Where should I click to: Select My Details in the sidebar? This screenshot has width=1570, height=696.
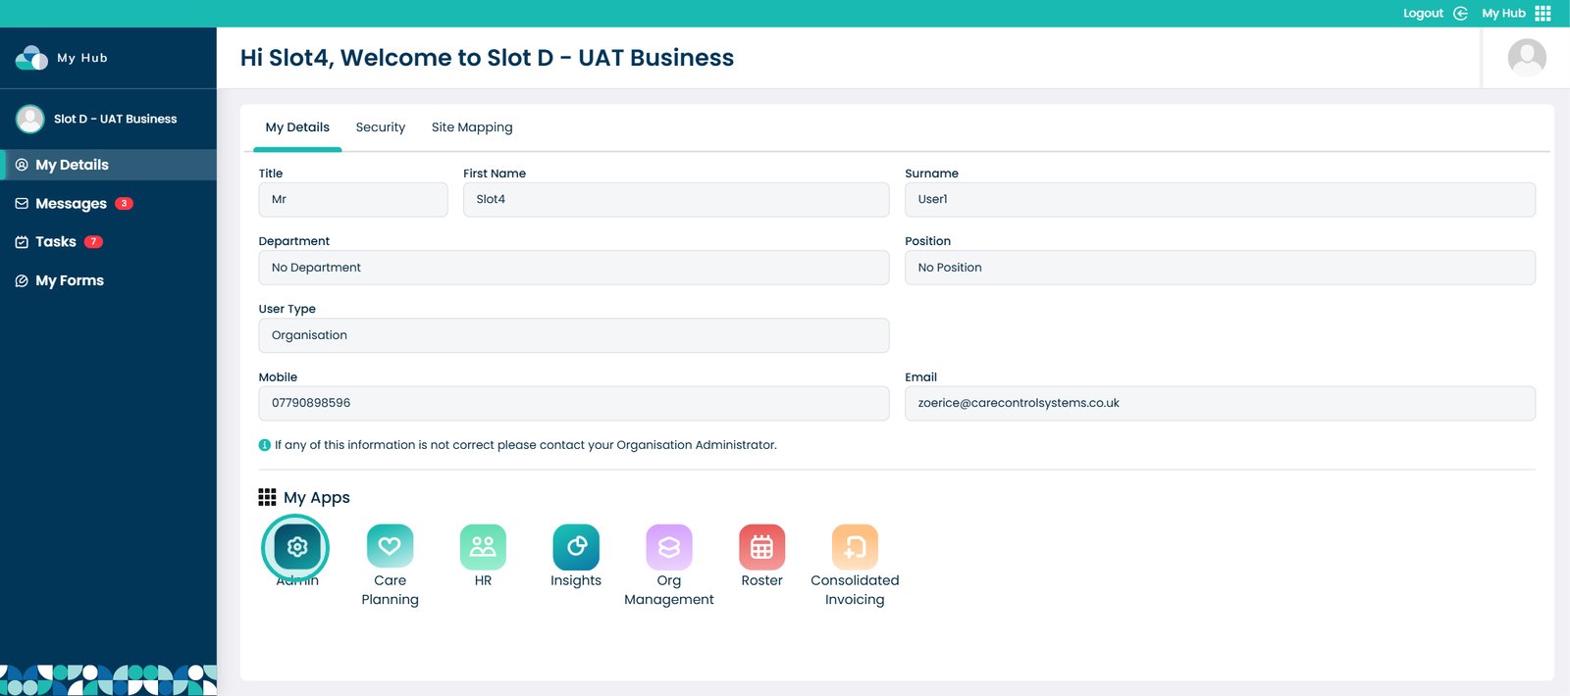[x=108, y=165]
